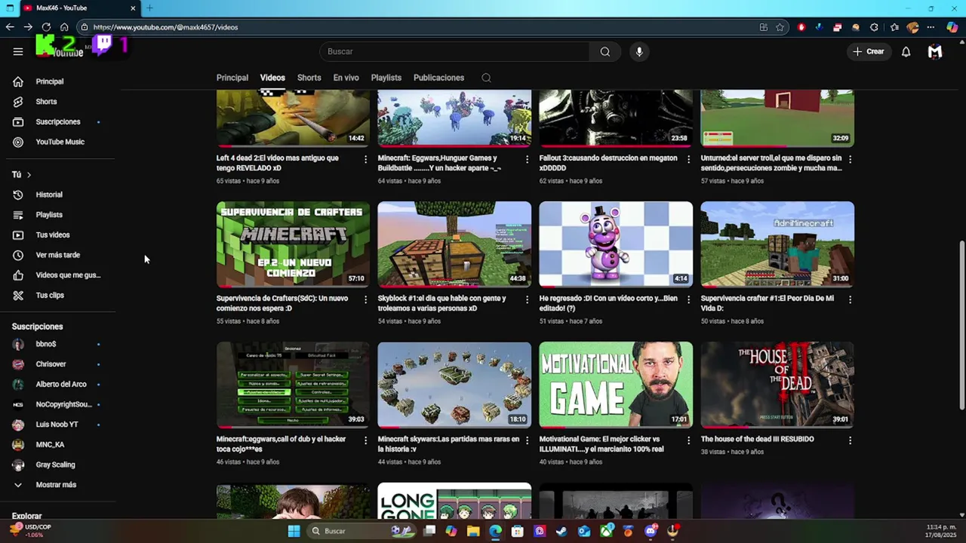This screenshot has width=966, height=543.
Task: Select the Videos channel tab
Action: click(x=272, y=78)
